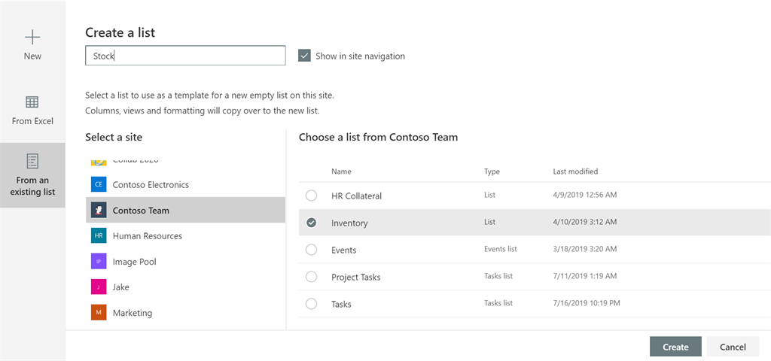This screenshot has height=361, width=771.
Task: Sort by the Last modified column header
Action: pos(575,171)
